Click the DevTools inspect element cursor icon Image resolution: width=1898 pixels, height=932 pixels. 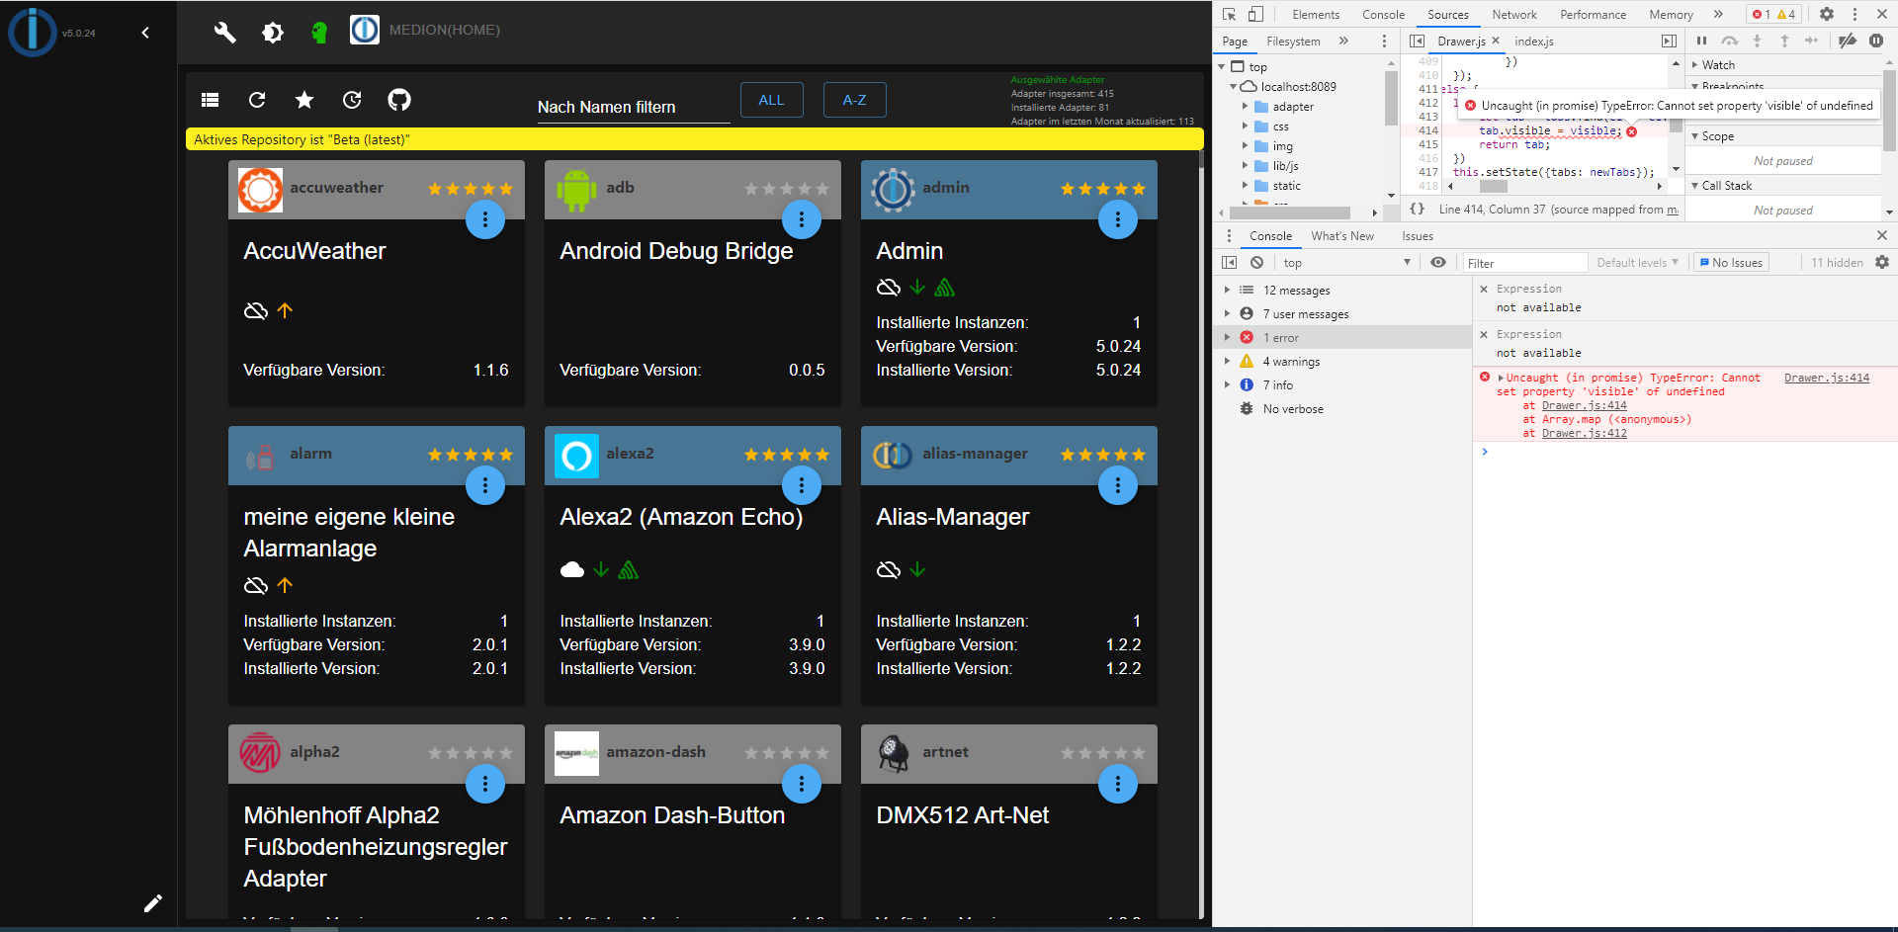point(1230,14)
